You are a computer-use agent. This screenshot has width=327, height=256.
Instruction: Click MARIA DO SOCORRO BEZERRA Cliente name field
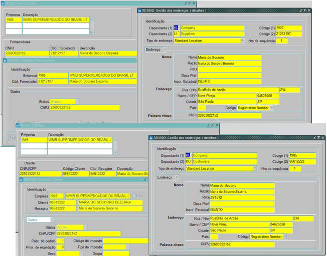110,202
